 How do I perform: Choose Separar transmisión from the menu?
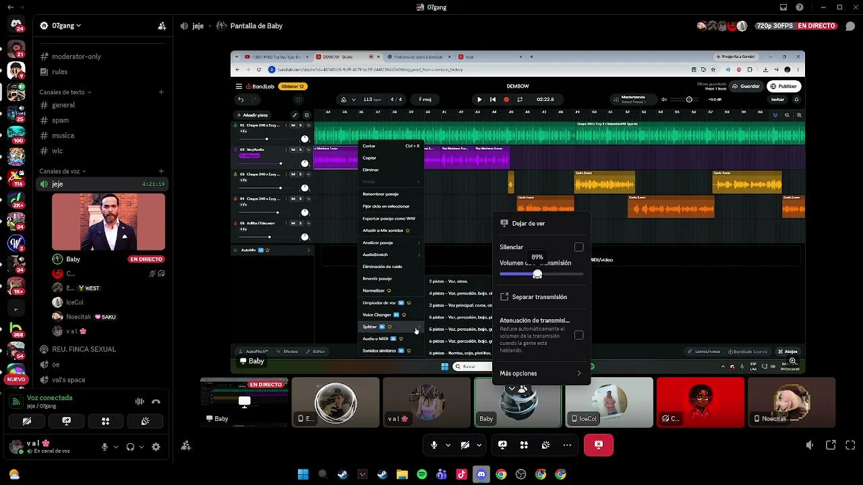pyautogui.click(x=541, y=296)
